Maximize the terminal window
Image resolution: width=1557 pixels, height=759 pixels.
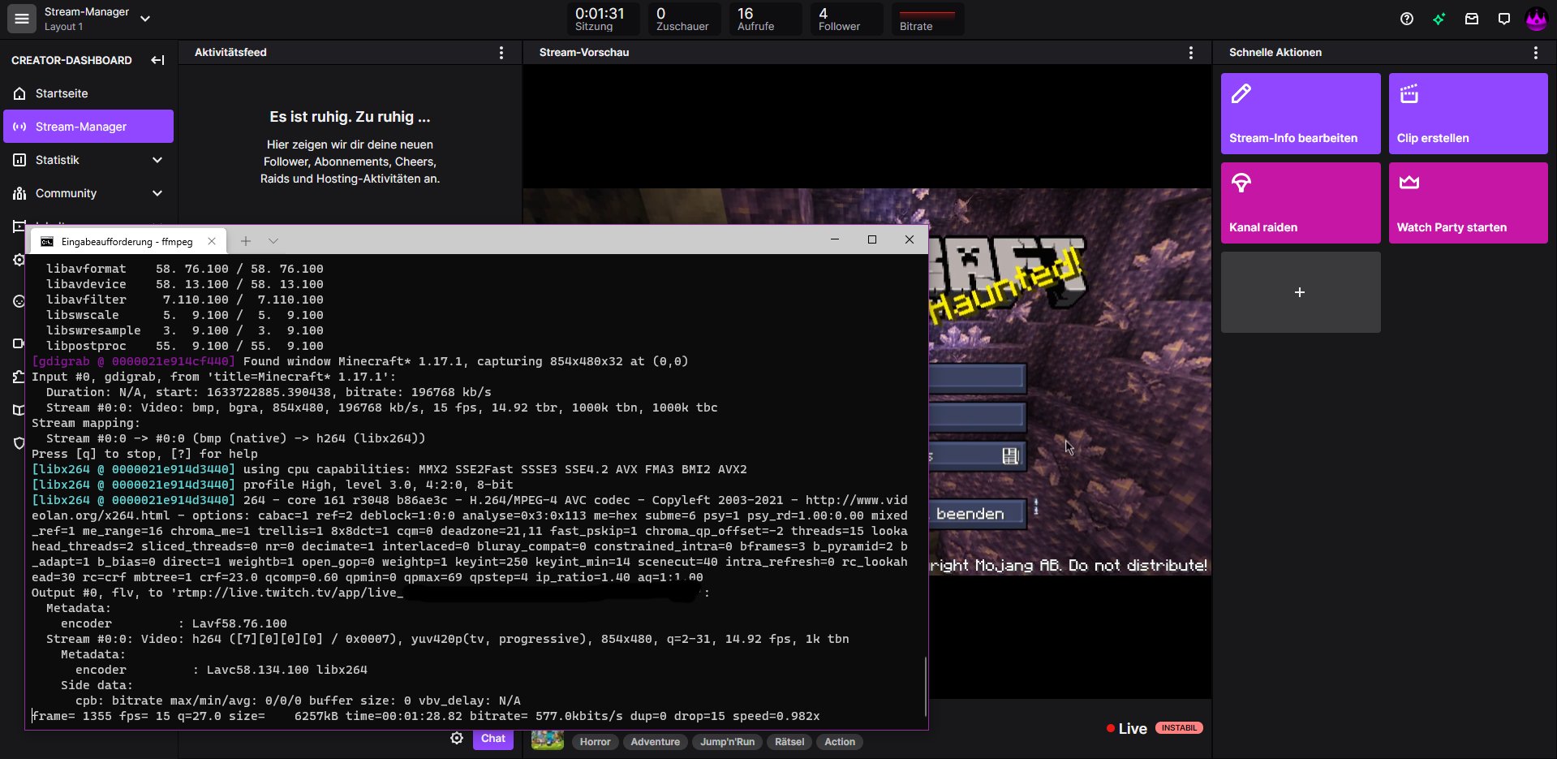pos(872,239)
